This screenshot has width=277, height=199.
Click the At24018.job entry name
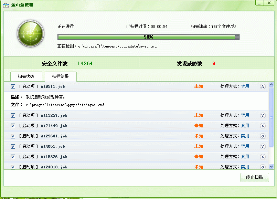coord(54,167)
